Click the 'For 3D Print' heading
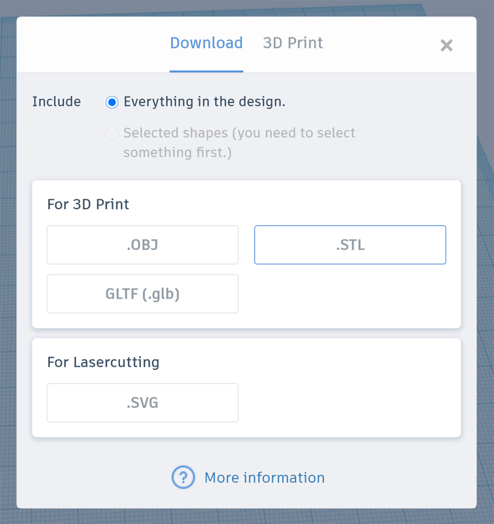The height and width of the screenshot is (524, 494). click(88, 204)
